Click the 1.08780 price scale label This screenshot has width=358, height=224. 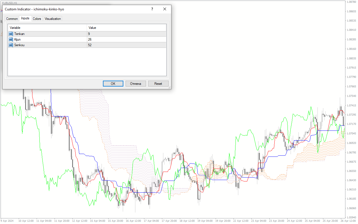(x=351, y=2)
